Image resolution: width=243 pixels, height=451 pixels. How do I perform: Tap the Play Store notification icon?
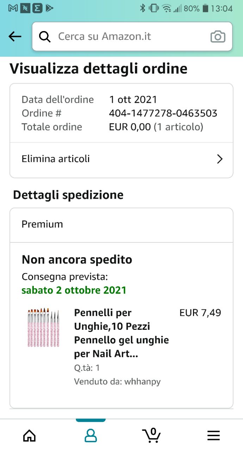[x=49, y=8]
